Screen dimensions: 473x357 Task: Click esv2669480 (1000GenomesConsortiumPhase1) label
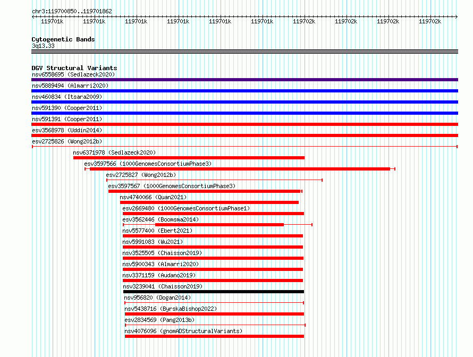click(x=186, y=208)
